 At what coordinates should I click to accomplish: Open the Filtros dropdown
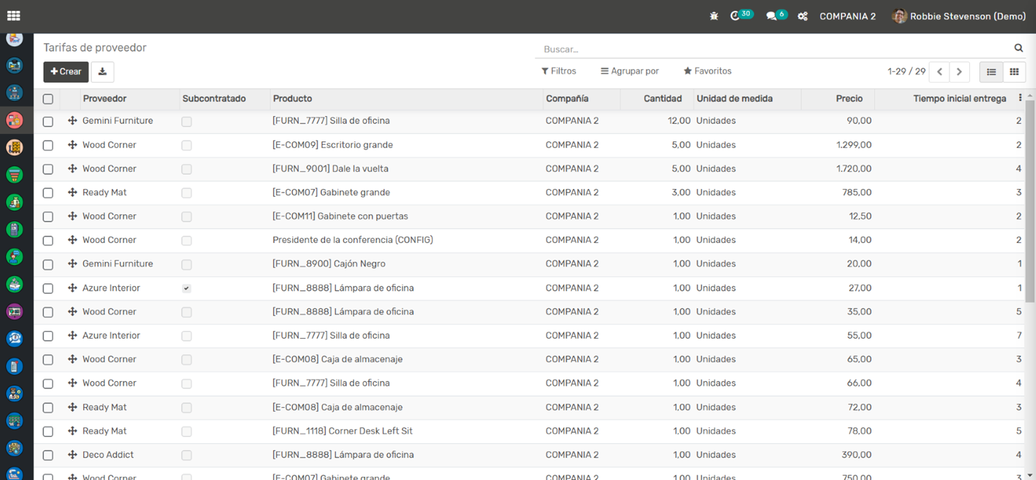click(559, 71)
